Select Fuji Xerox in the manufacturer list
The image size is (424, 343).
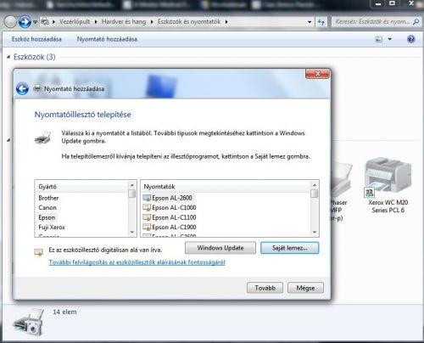pyautogui.click(x=52, y=227)
